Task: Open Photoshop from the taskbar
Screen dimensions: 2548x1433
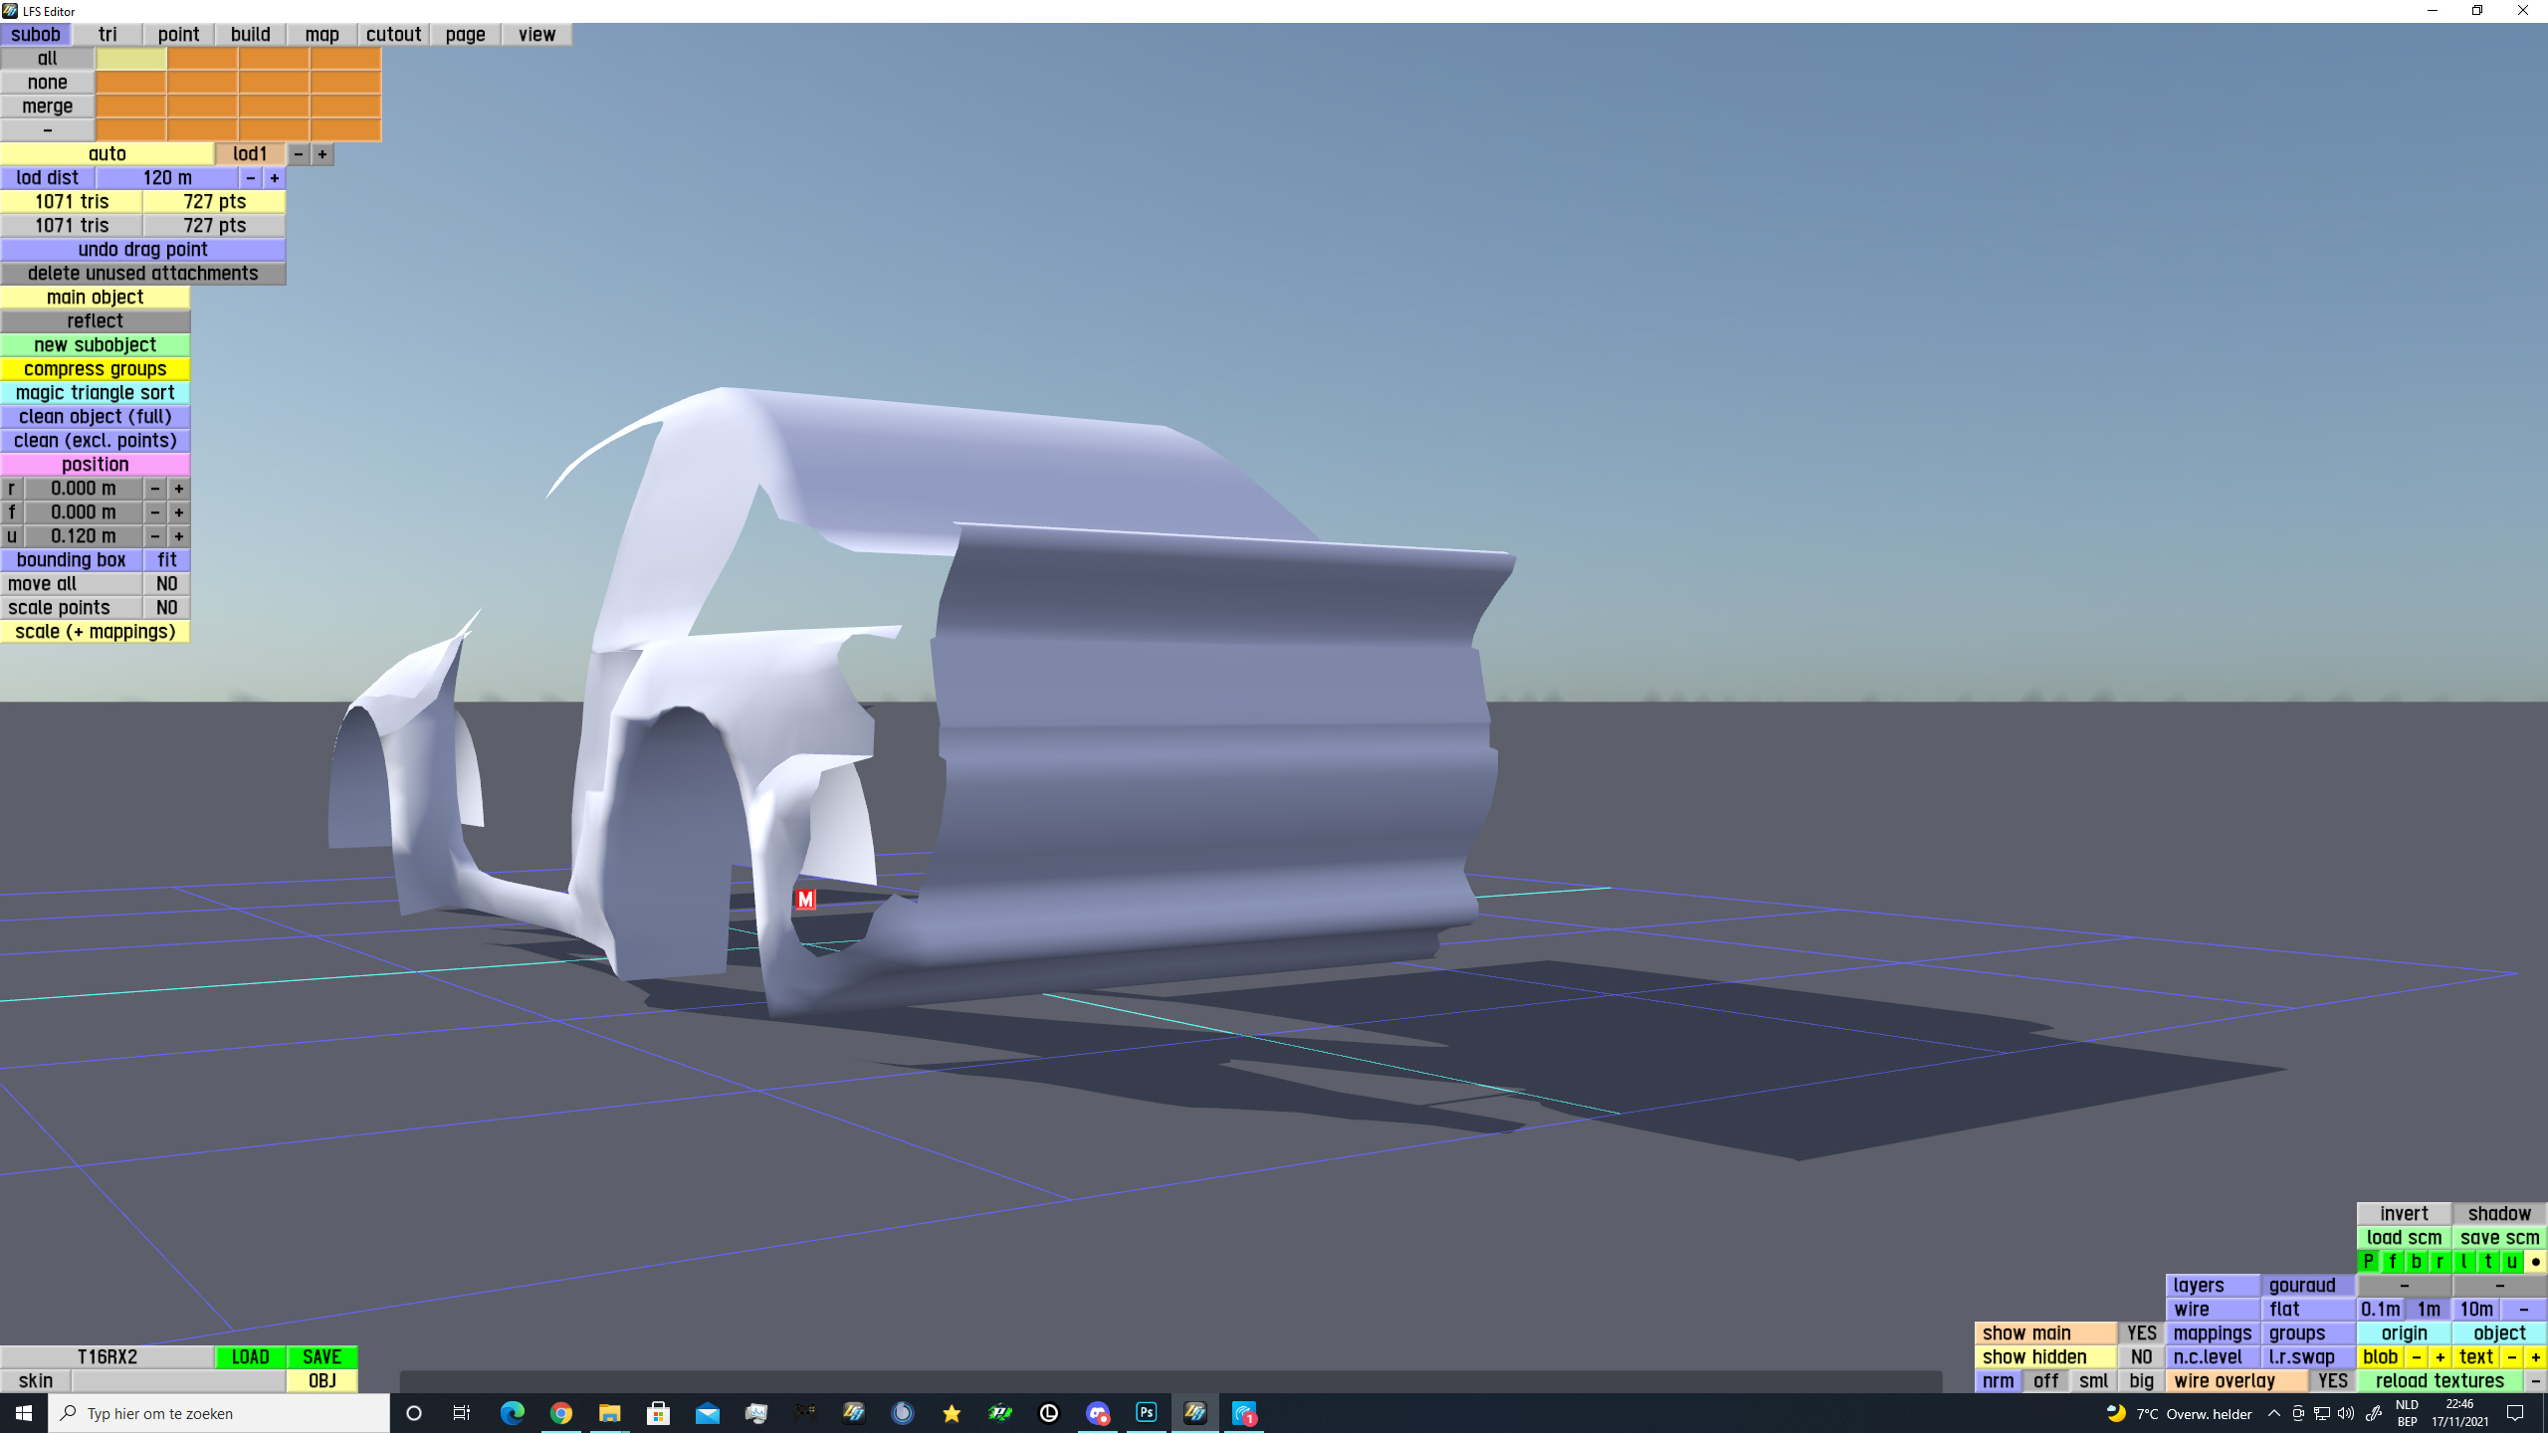Action: coord(1146,1413)
